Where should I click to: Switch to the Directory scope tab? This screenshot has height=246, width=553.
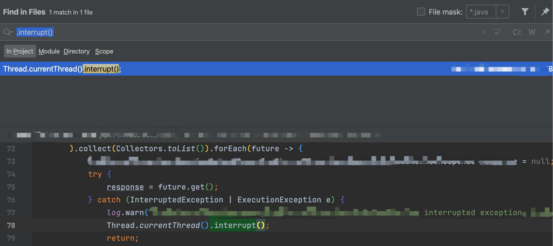pos(77,51)
